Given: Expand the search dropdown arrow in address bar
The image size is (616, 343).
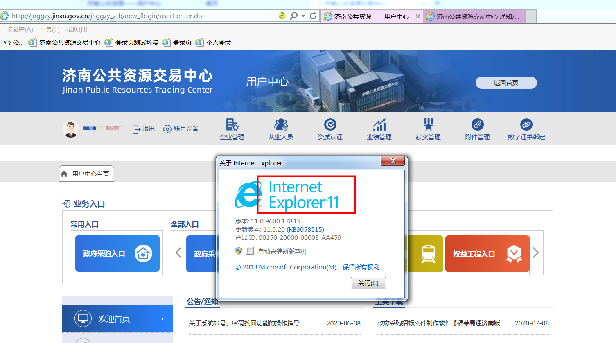Looking at the screenshot, I should (303, 16).
